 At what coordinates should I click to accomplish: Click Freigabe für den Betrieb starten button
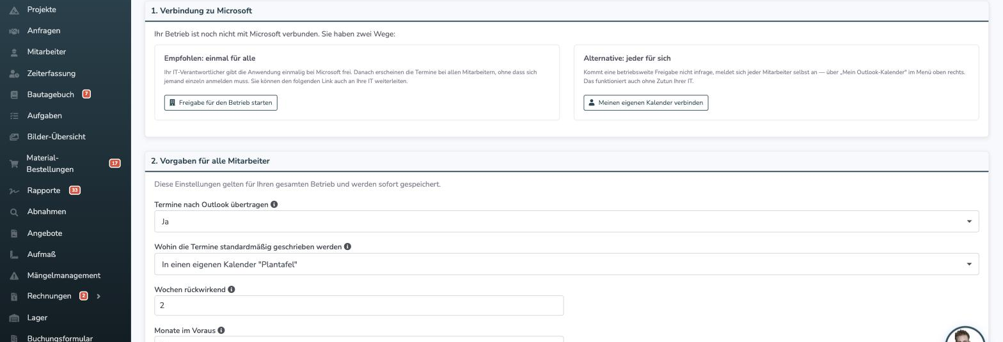[221, 103]
